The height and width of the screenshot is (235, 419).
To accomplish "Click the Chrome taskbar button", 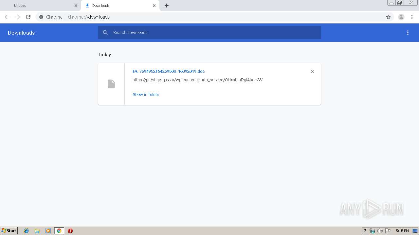I will point(59,231).
